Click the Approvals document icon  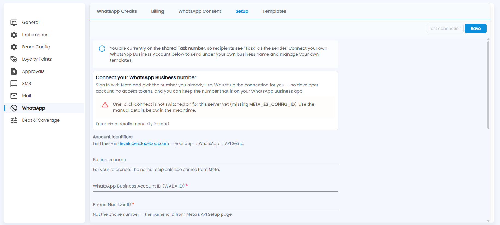14,71
